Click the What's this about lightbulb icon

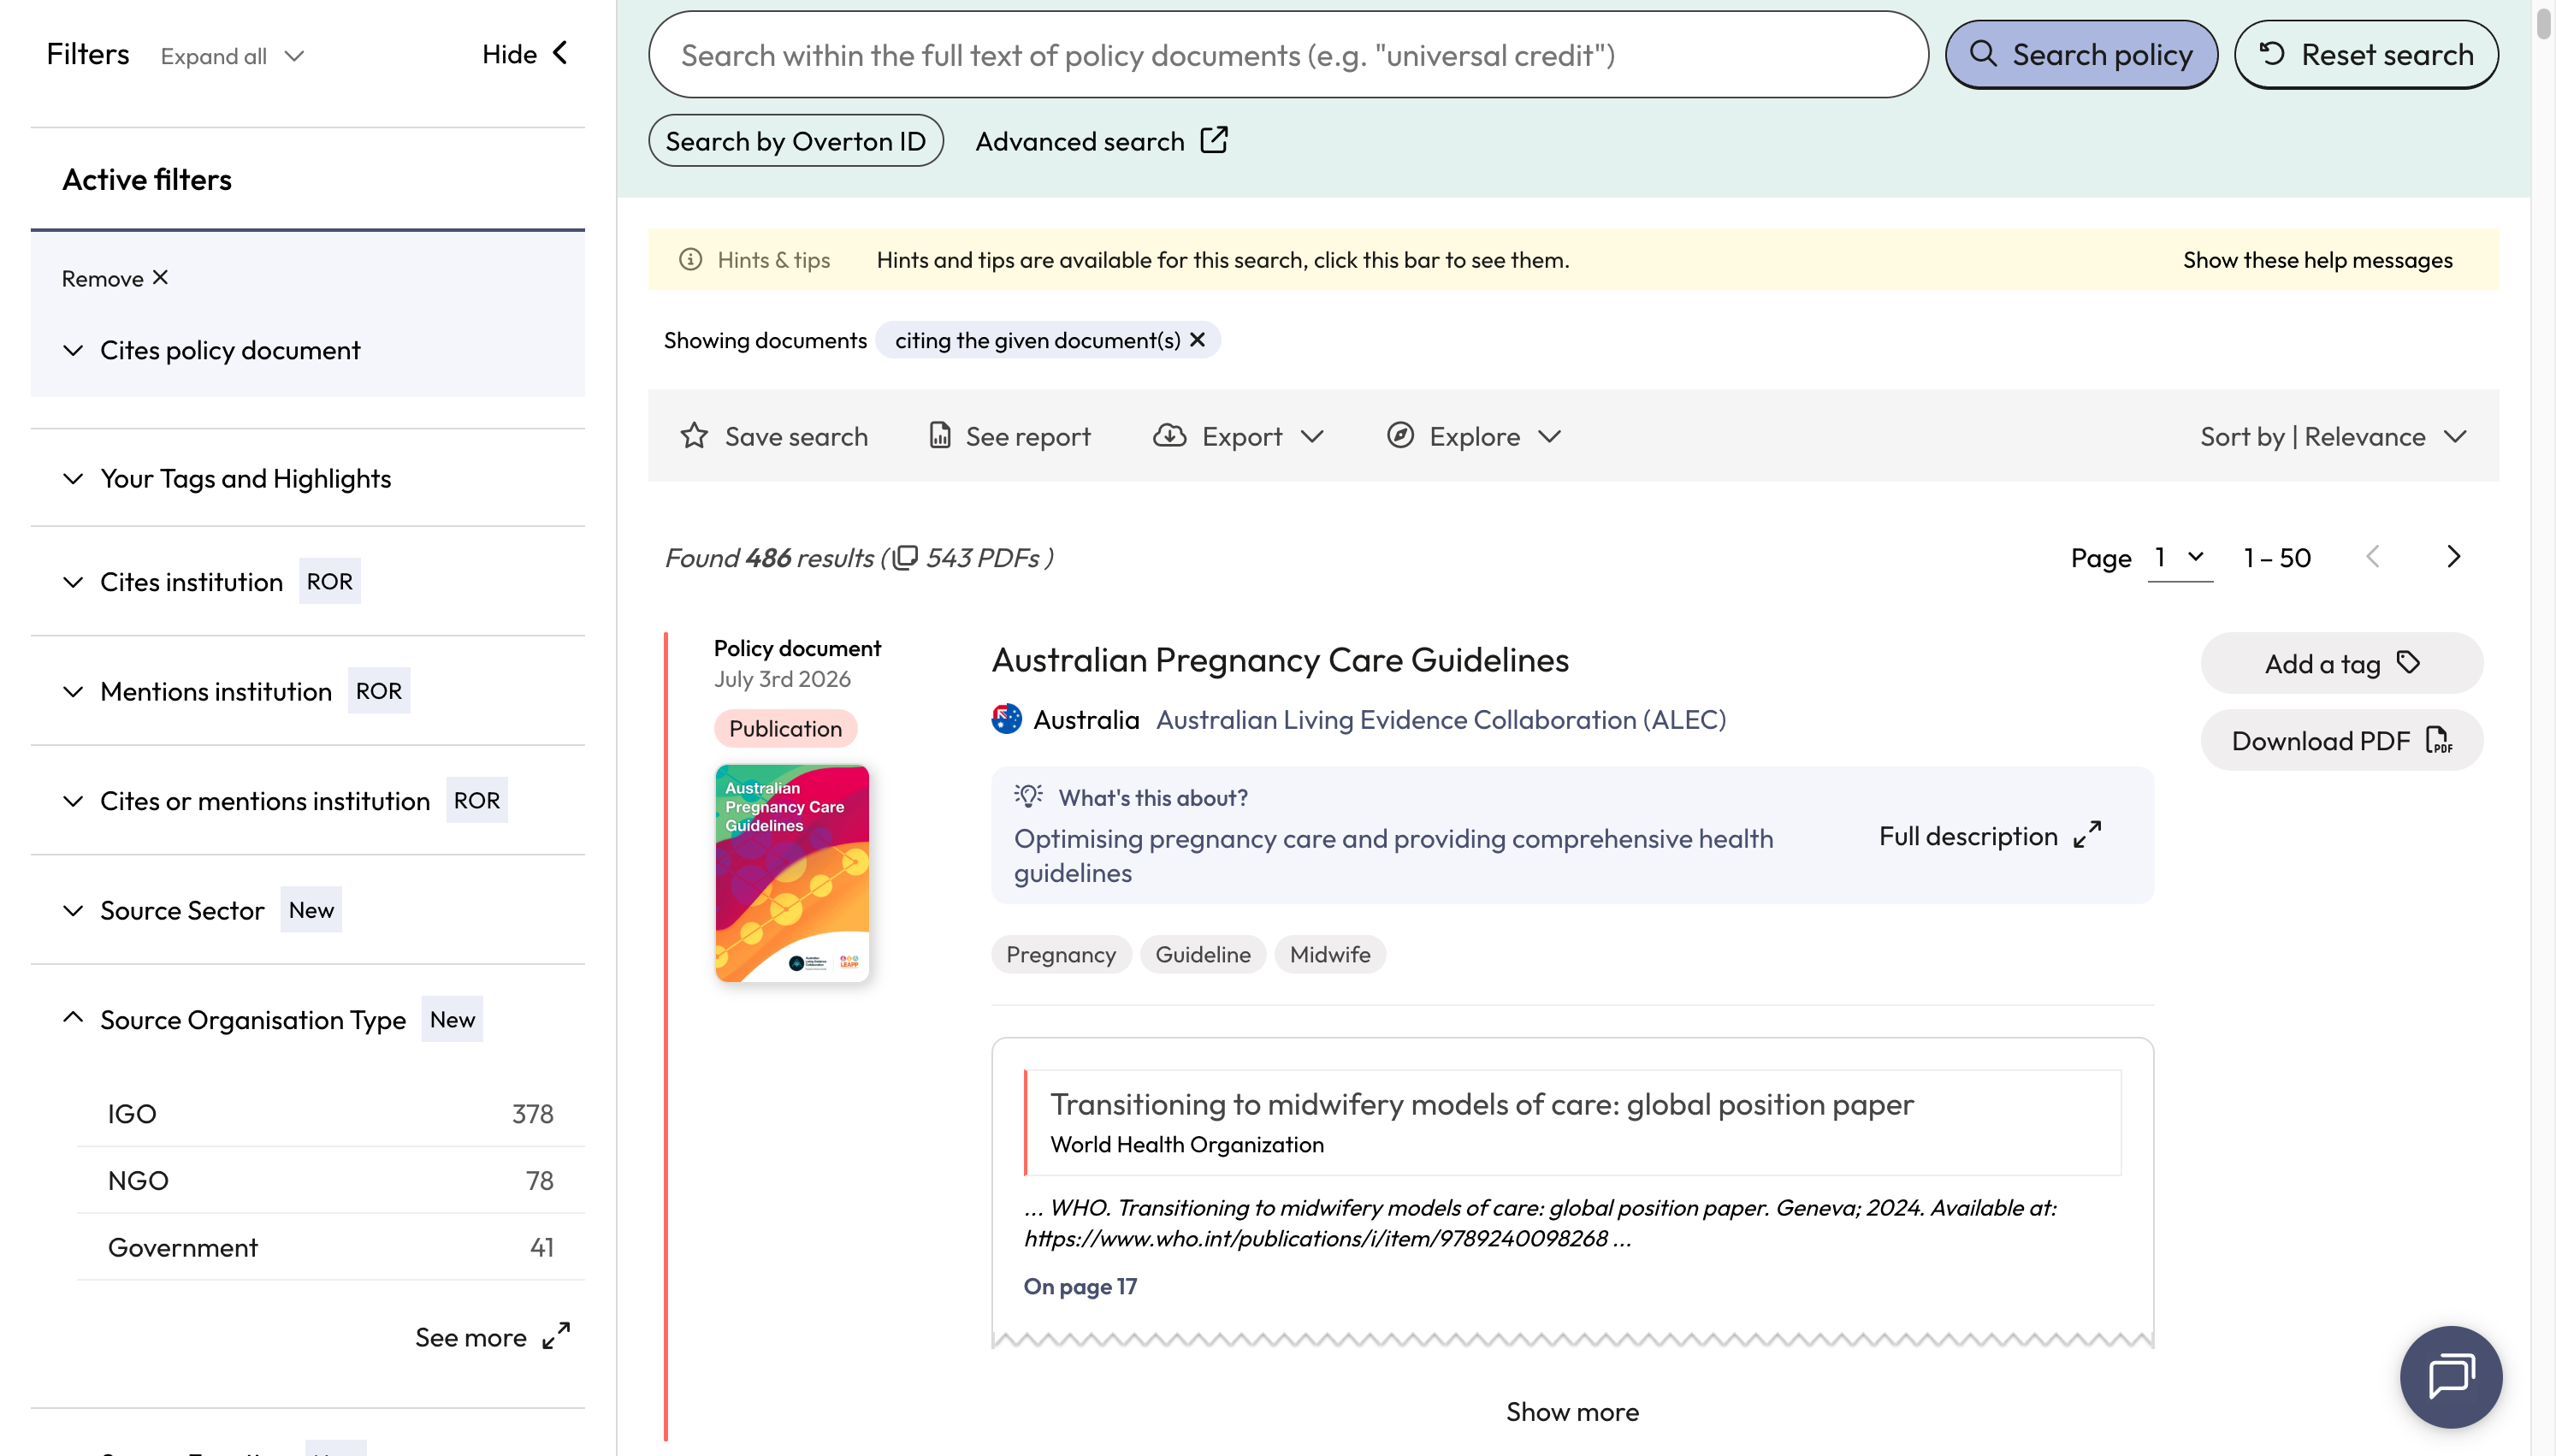click(1027, 796)
